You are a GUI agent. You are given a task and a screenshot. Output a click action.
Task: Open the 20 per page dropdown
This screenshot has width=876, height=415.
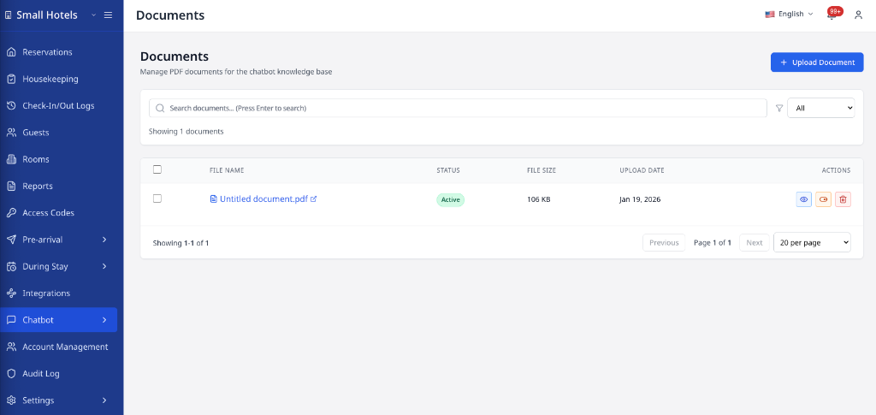(x=811, y=242)
